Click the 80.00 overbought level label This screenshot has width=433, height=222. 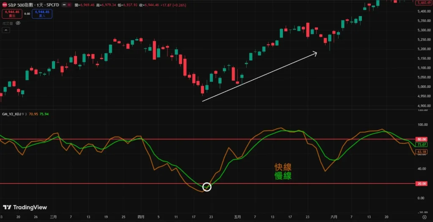422,139
